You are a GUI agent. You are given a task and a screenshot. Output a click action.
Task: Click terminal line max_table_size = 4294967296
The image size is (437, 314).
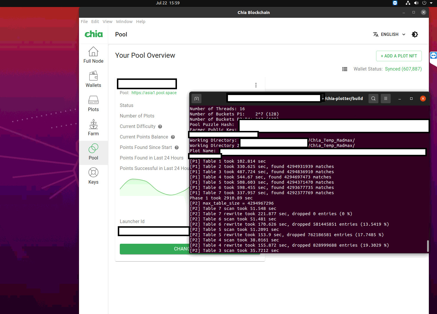click(x=232, y=203)
